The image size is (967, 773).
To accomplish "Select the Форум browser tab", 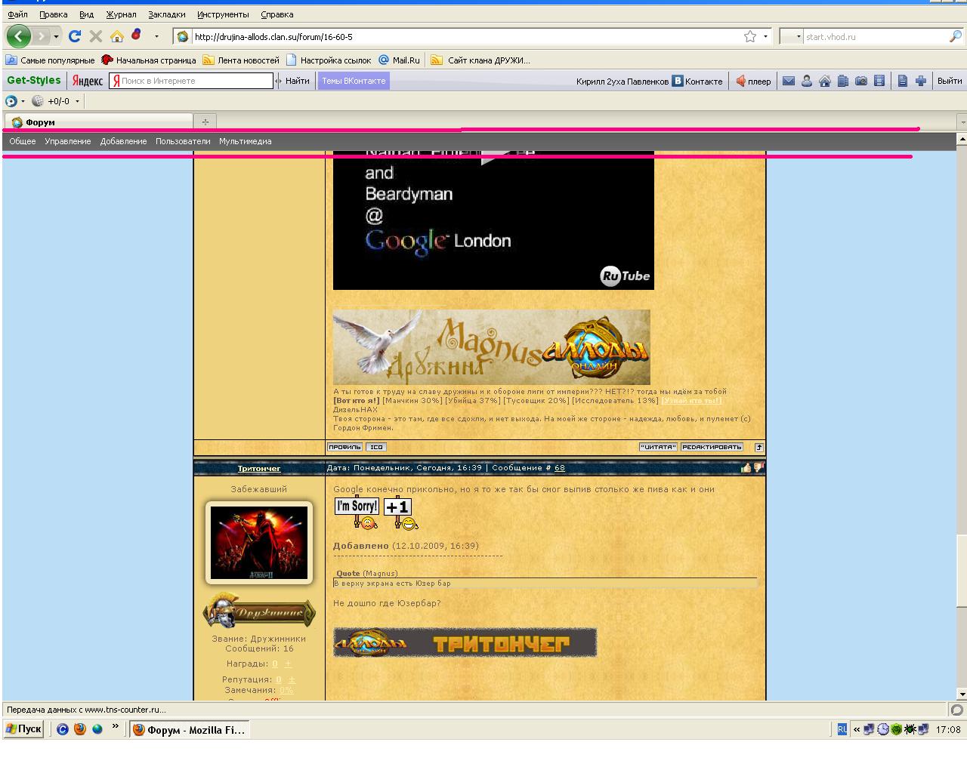I will (x=98, y=122).
